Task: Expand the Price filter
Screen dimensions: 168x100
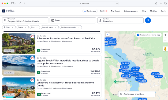Action: [35, 27]
